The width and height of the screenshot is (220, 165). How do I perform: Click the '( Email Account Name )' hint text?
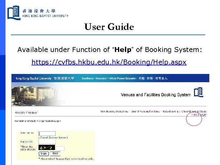(x=53, y=137)
